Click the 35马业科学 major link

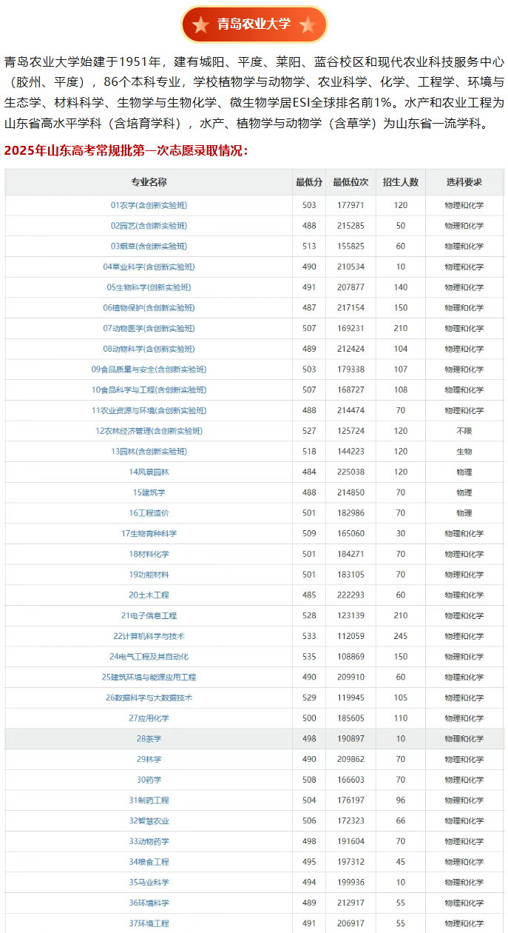tap(149, 882)
